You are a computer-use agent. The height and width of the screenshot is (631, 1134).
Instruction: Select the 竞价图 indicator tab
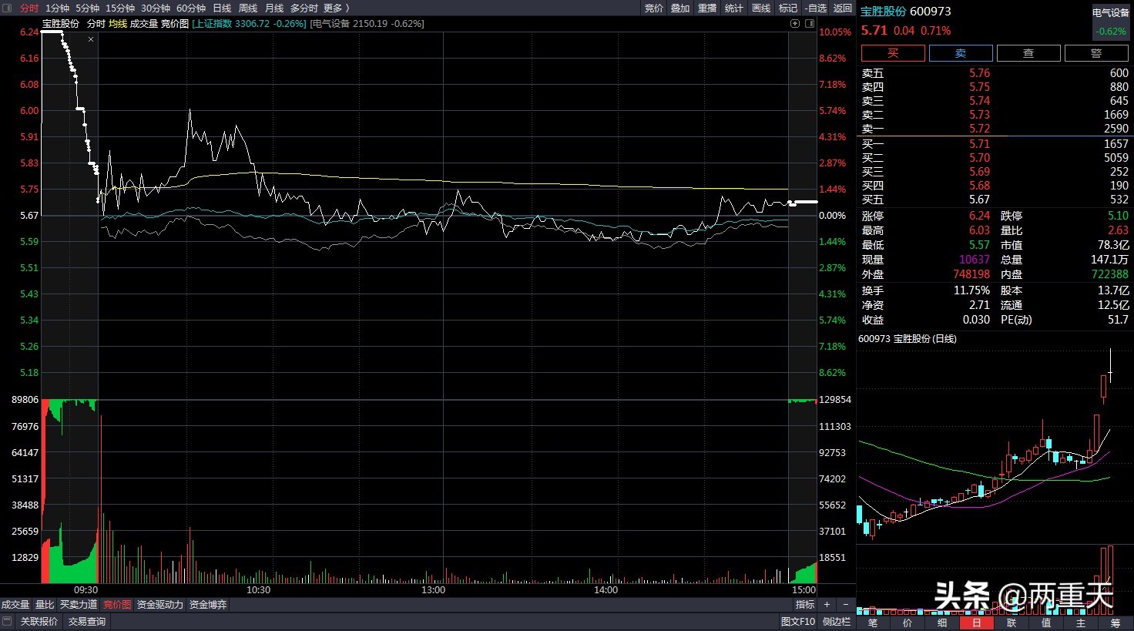coord(117,605)
